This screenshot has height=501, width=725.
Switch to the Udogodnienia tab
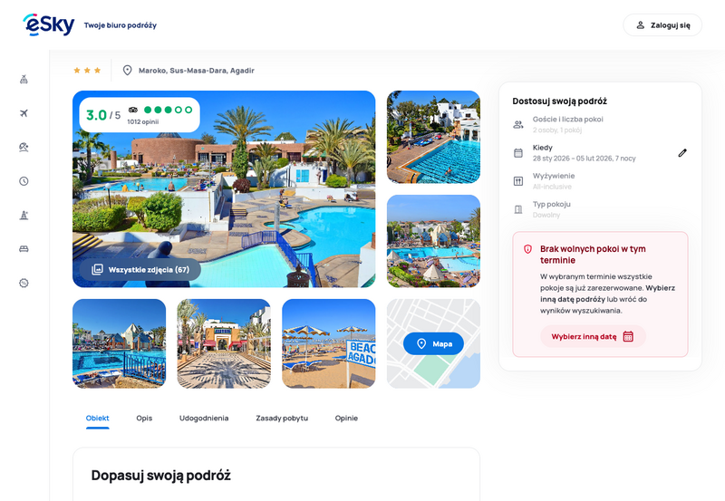[x=204, y=418]
